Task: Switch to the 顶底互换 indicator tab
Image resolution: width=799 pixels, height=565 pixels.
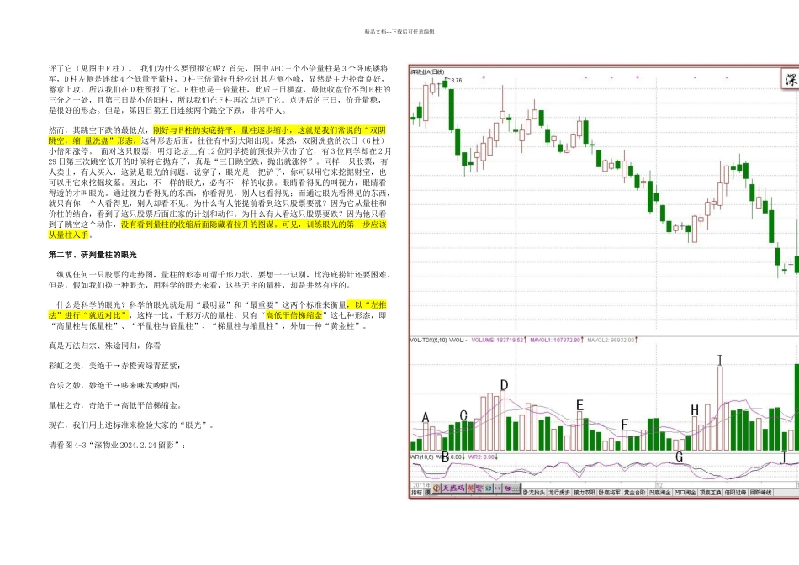Action: pos(710,493)
